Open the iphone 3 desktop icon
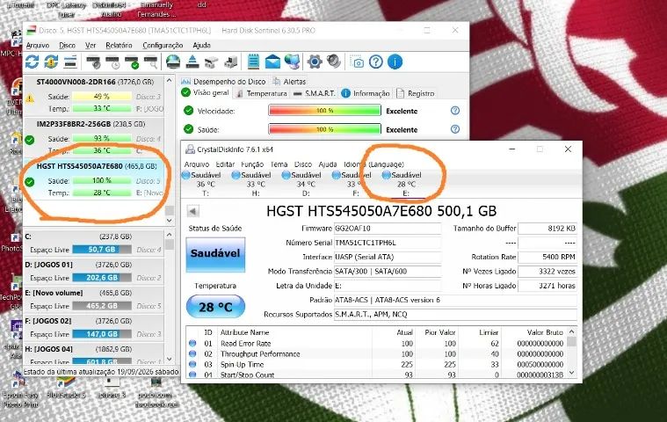This screenshot has width=667, height=422. click(112, 386)
